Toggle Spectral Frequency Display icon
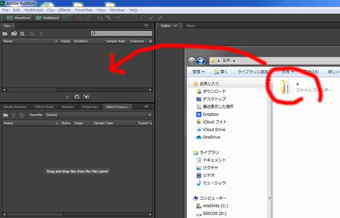 point(79,17)
